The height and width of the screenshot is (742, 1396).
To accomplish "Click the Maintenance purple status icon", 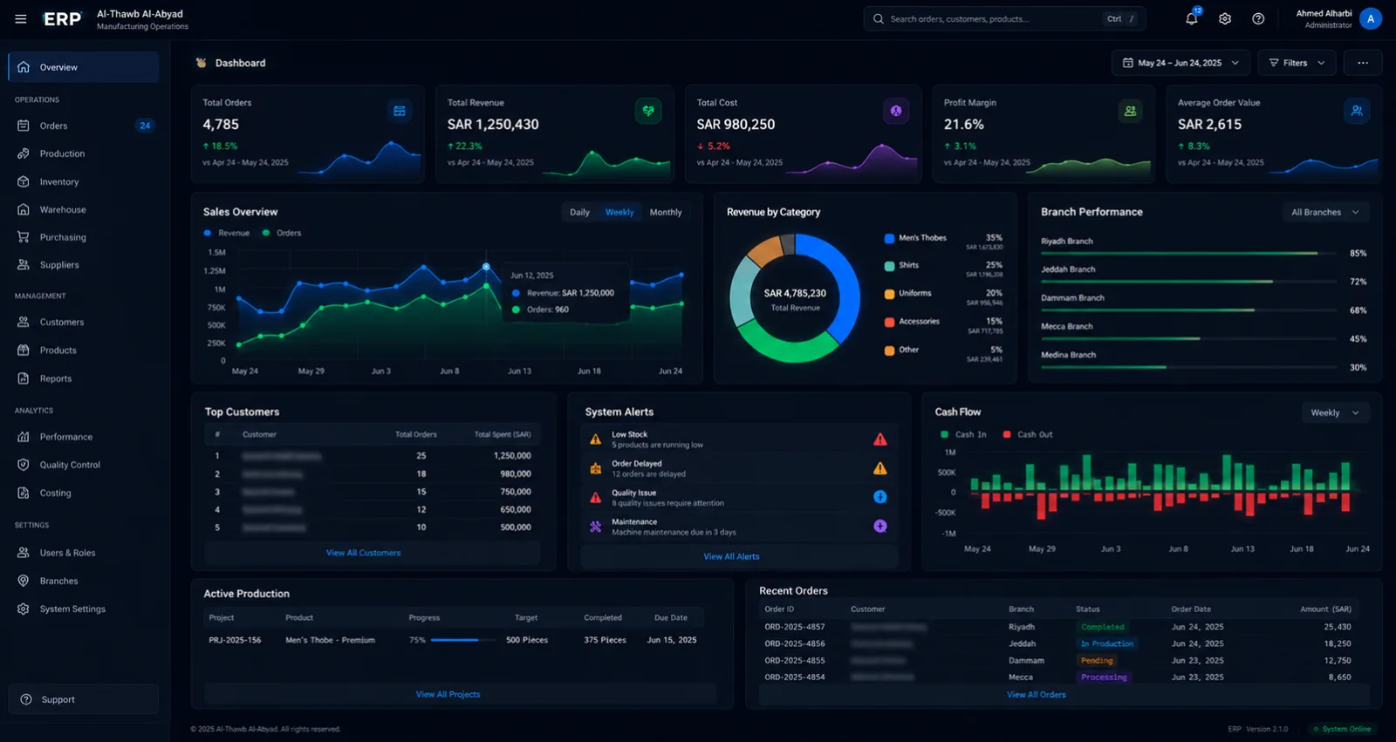I will [x=880, y=526].
